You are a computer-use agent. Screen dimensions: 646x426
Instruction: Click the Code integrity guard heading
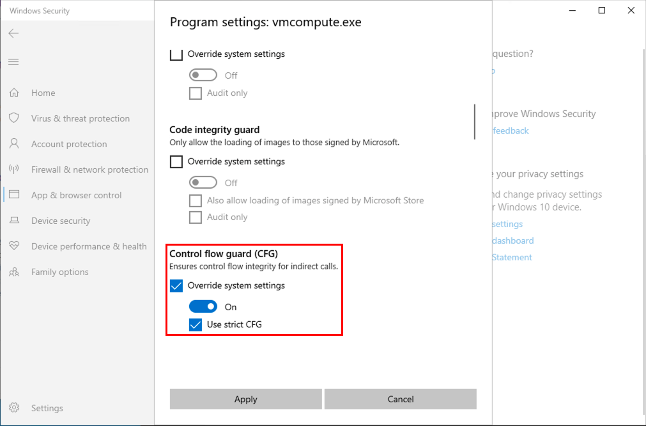[x=215, y=129]
